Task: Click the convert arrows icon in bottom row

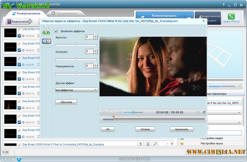Action: [x=140, y=144]
